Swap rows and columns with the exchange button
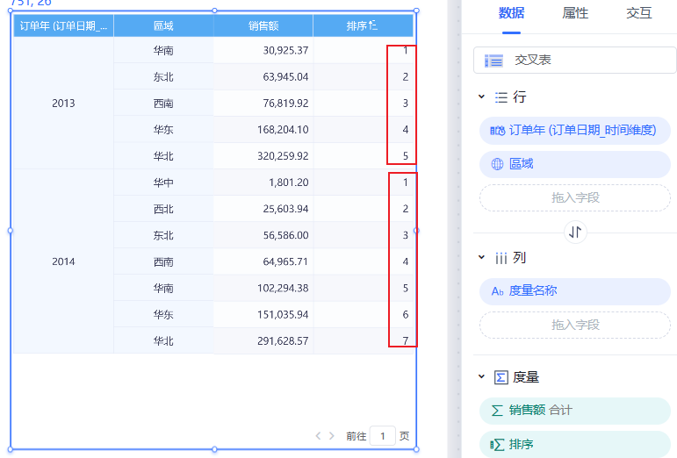Viewport: 677px width, 458px height. point(575,233)
